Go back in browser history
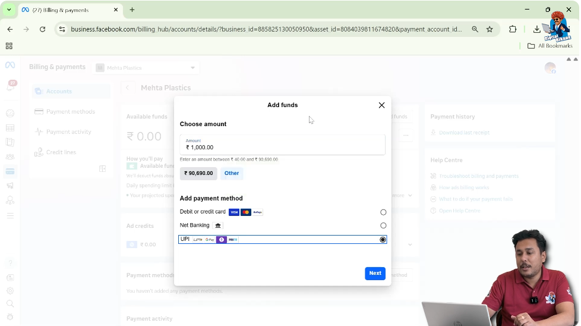Image resolution: width=581 pixels, height=326 pixels. pos(10,29)
